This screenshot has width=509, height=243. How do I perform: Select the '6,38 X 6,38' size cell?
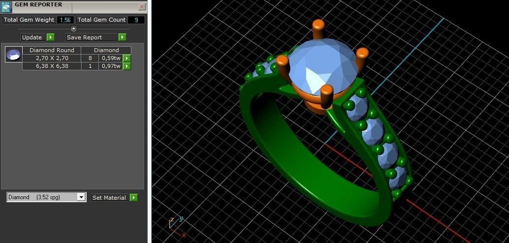(x=52, y=66)
